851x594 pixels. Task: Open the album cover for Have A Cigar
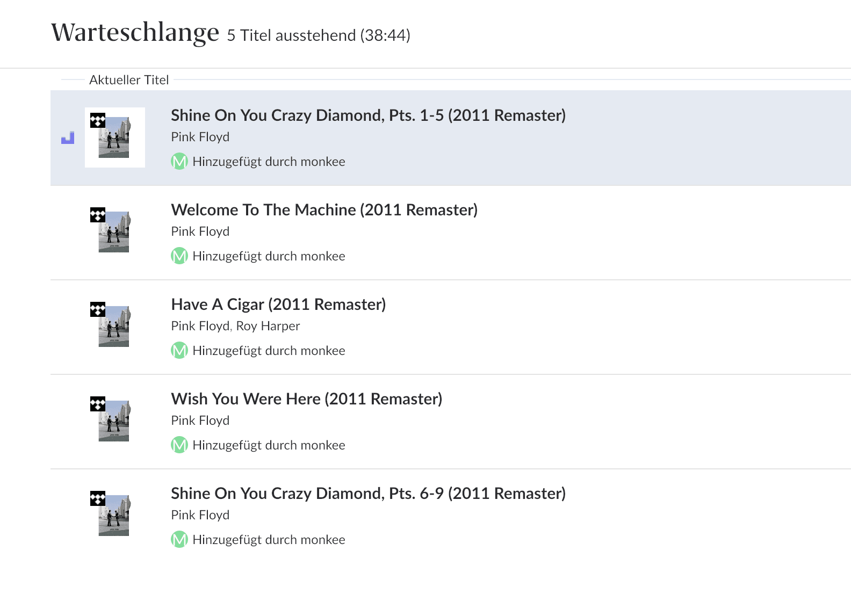click(x=114, y=327)
